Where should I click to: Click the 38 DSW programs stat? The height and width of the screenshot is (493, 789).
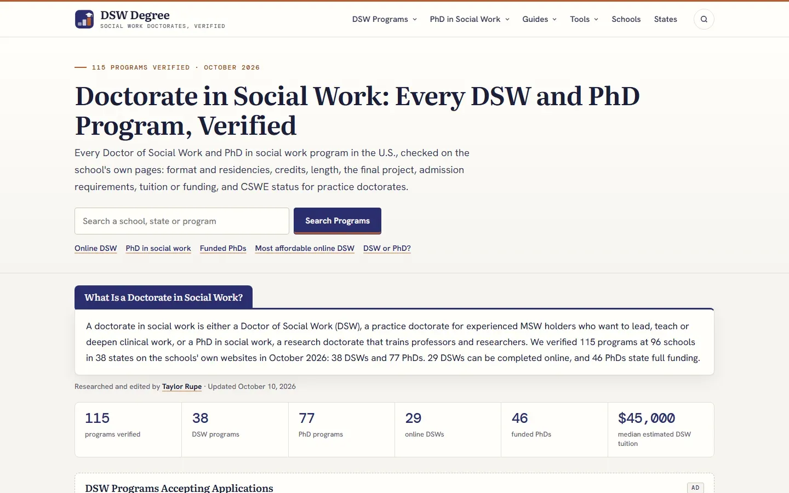tap(235, 429)
